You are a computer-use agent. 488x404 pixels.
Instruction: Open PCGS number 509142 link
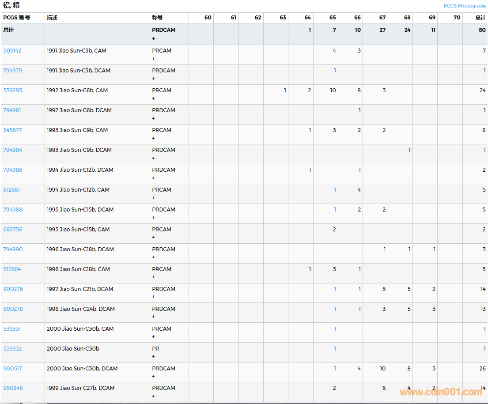coord(12,51)
